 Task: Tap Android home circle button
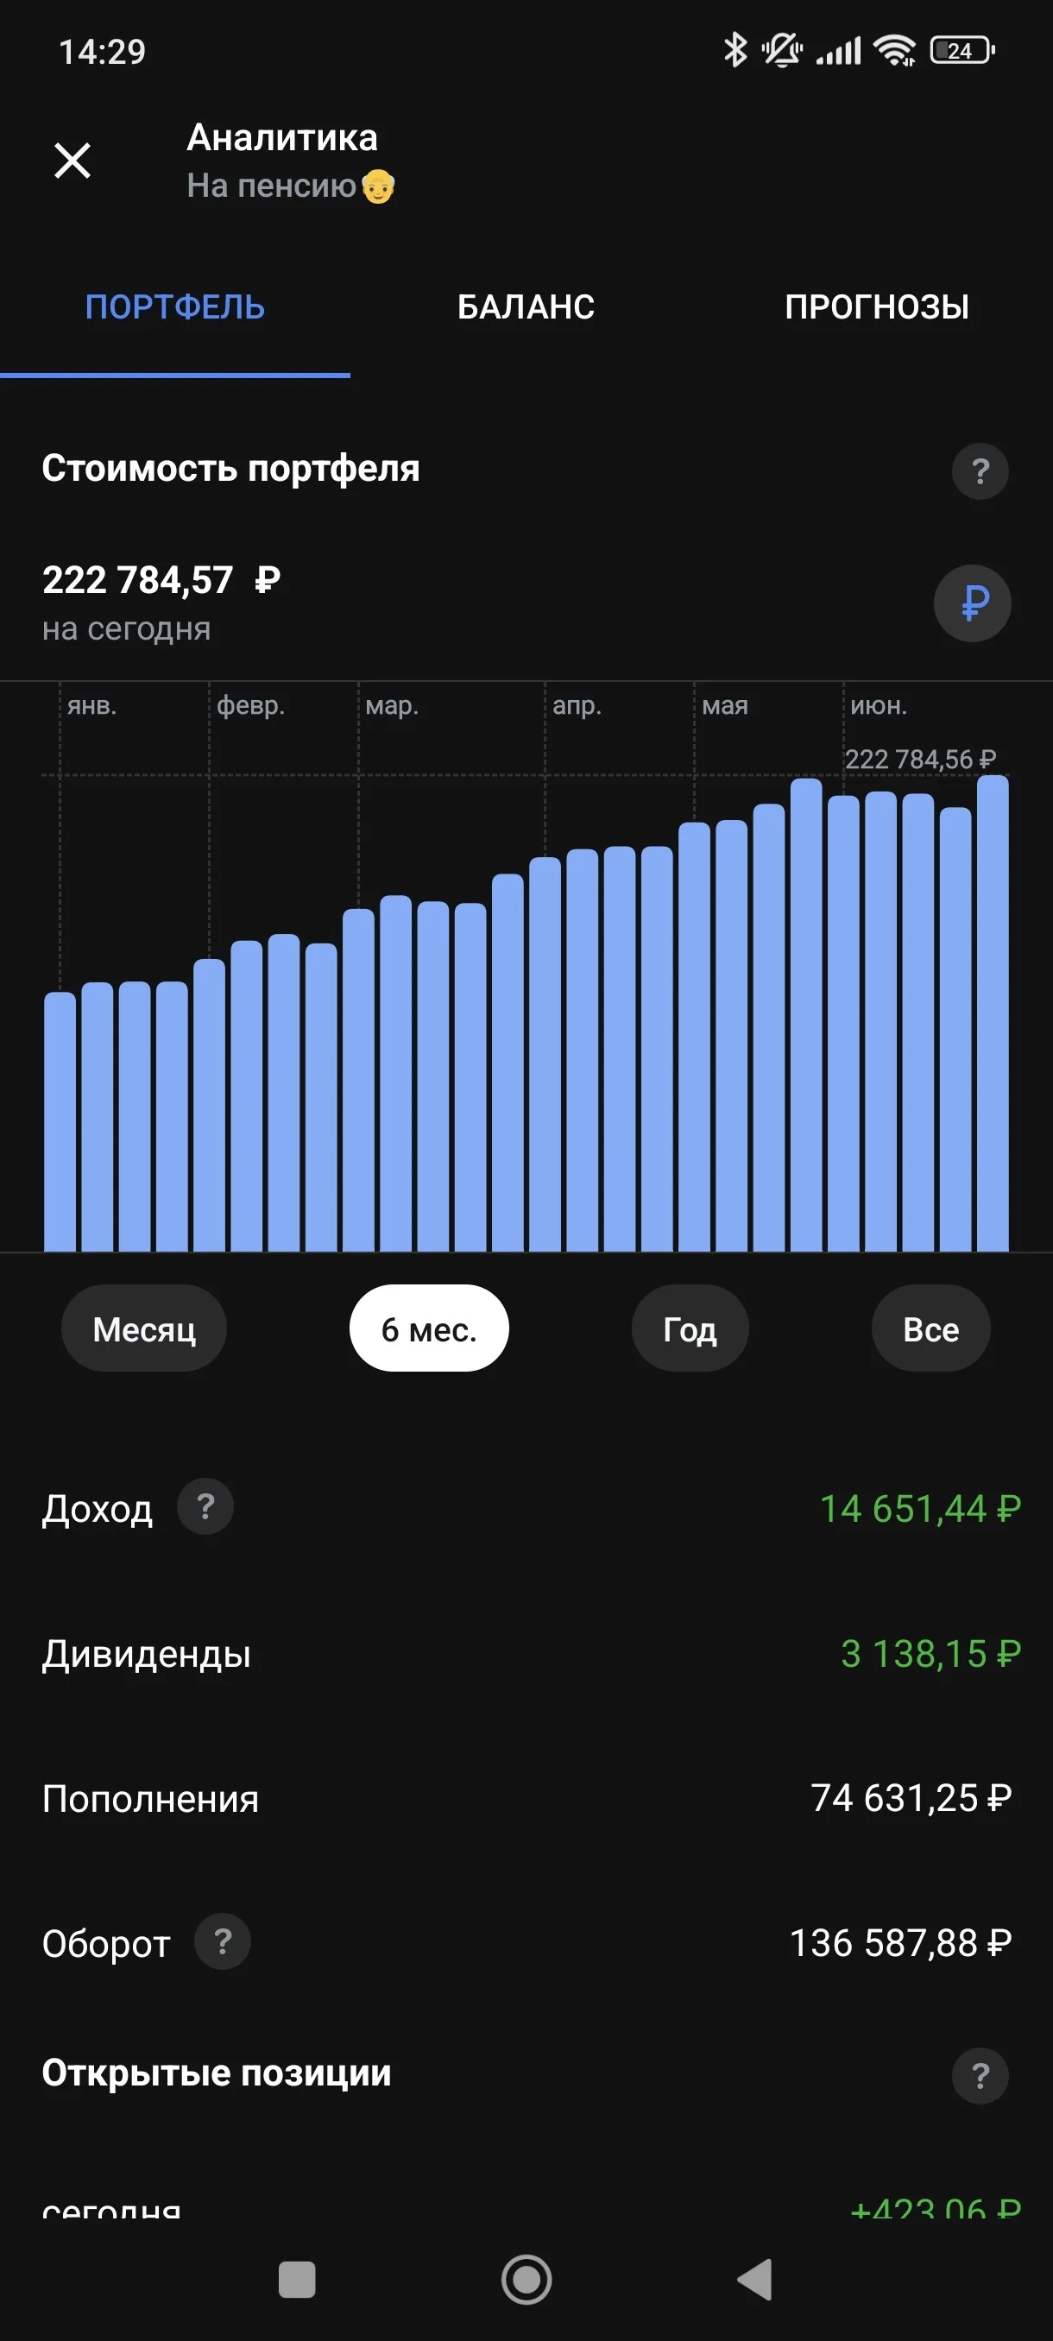527,2279
